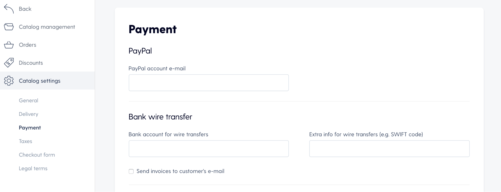Go to Orders text label

click(x=28, y=45)
